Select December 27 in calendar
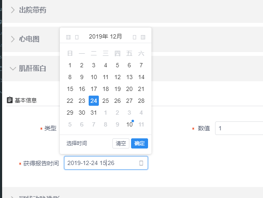This screenshot has width=263, height=198. coord(129,101)
